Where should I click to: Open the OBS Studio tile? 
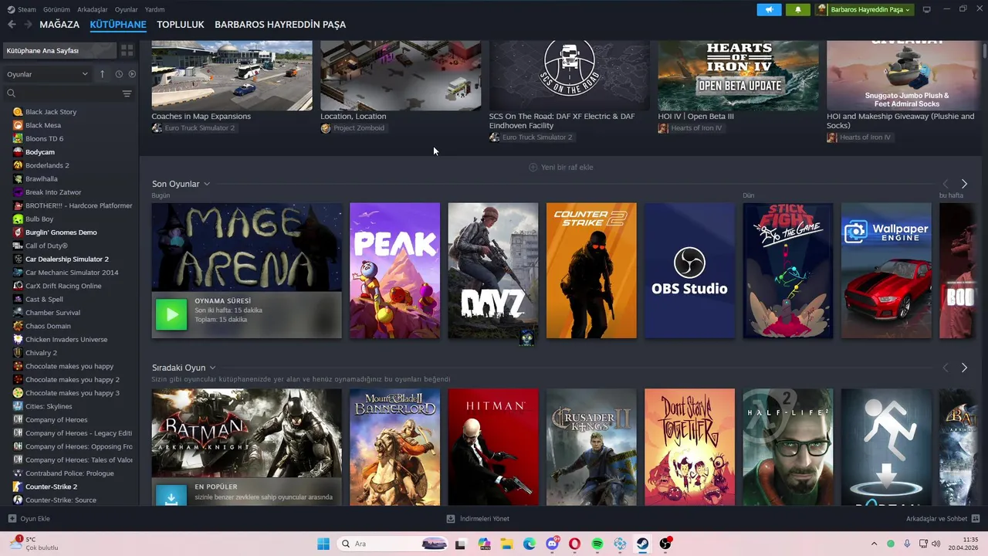click(x=689, y=270)
